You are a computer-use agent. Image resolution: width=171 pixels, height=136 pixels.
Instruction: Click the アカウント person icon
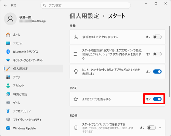(x=8, y=85)
